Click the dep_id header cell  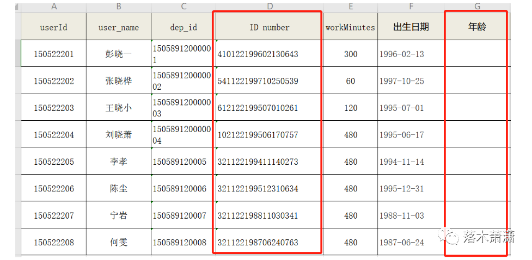coord(184,27)
